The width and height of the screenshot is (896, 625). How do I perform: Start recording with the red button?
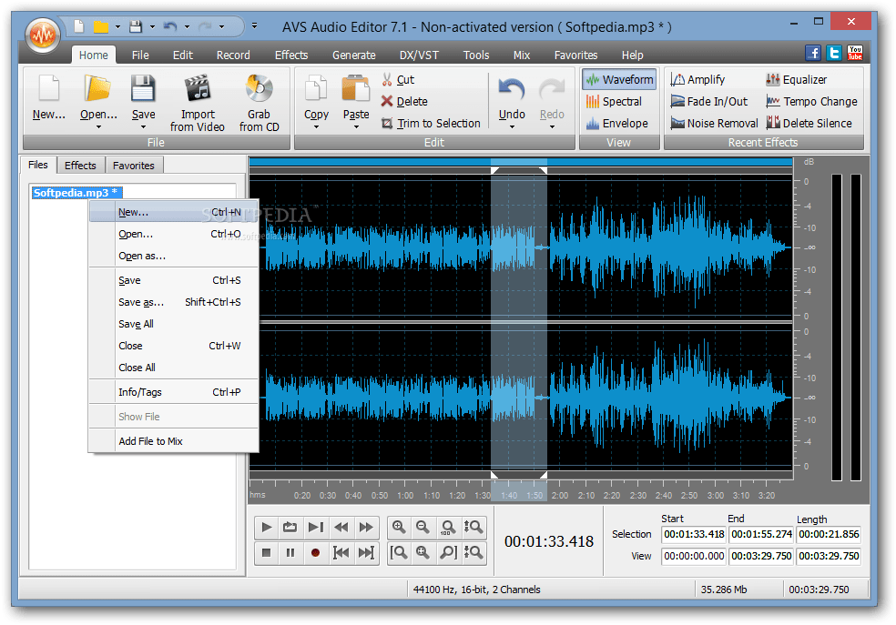point(315,552)
